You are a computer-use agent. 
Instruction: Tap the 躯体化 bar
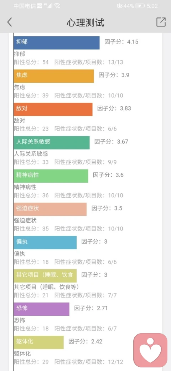(38, 342)
